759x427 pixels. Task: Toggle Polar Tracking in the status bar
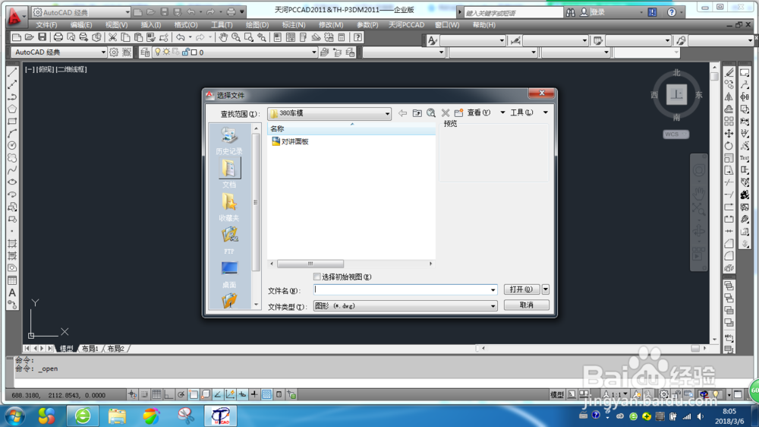point(181,394)
